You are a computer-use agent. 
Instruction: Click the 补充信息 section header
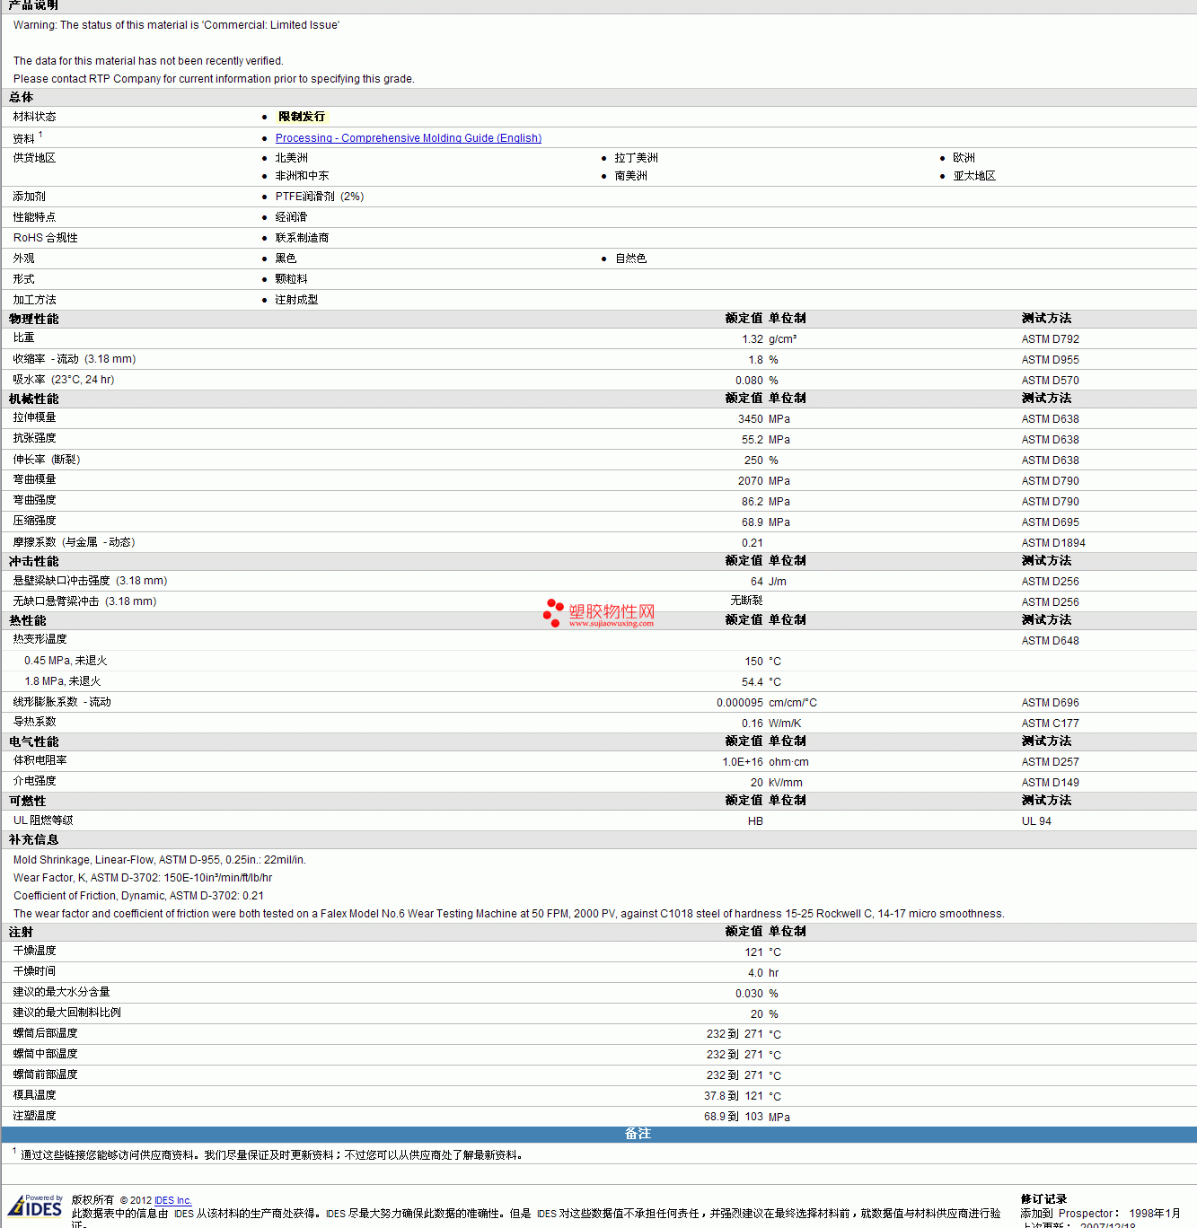[x=34, y=840]
